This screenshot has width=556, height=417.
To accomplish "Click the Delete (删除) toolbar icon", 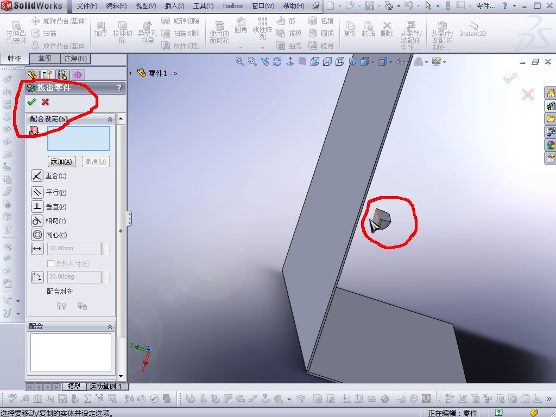I will tap(387, 29).
